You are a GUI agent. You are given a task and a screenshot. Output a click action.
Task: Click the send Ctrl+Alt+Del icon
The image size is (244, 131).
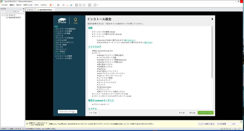58,5
